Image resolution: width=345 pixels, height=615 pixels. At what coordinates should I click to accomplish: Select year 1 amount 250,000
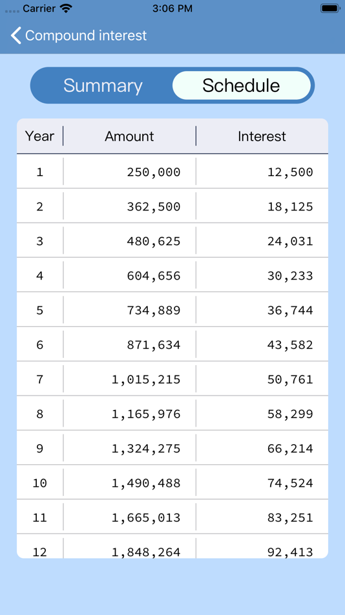click(154, 172)
